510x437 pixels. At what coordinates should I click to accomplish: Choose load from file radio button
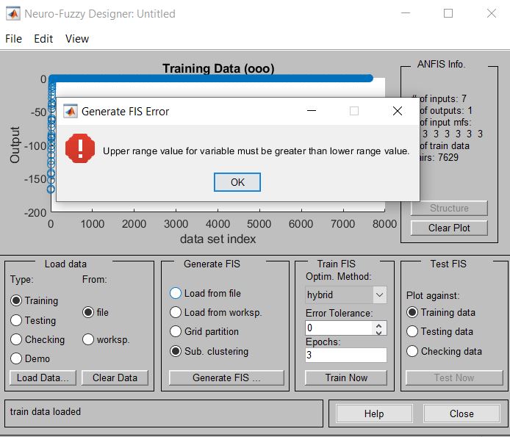(x=88, y=312)
